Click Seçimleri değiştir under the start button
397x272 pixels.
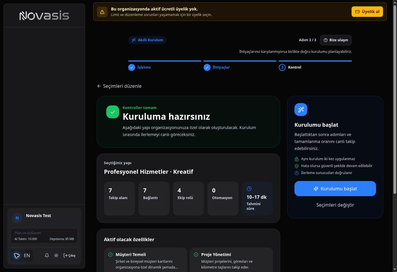click(x=335, y=205)
